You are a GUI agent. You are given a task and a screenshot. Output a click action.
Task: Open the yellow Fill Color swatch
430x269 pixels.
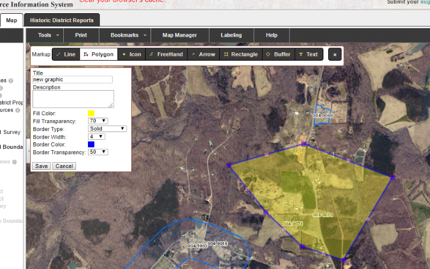(91, 113)
